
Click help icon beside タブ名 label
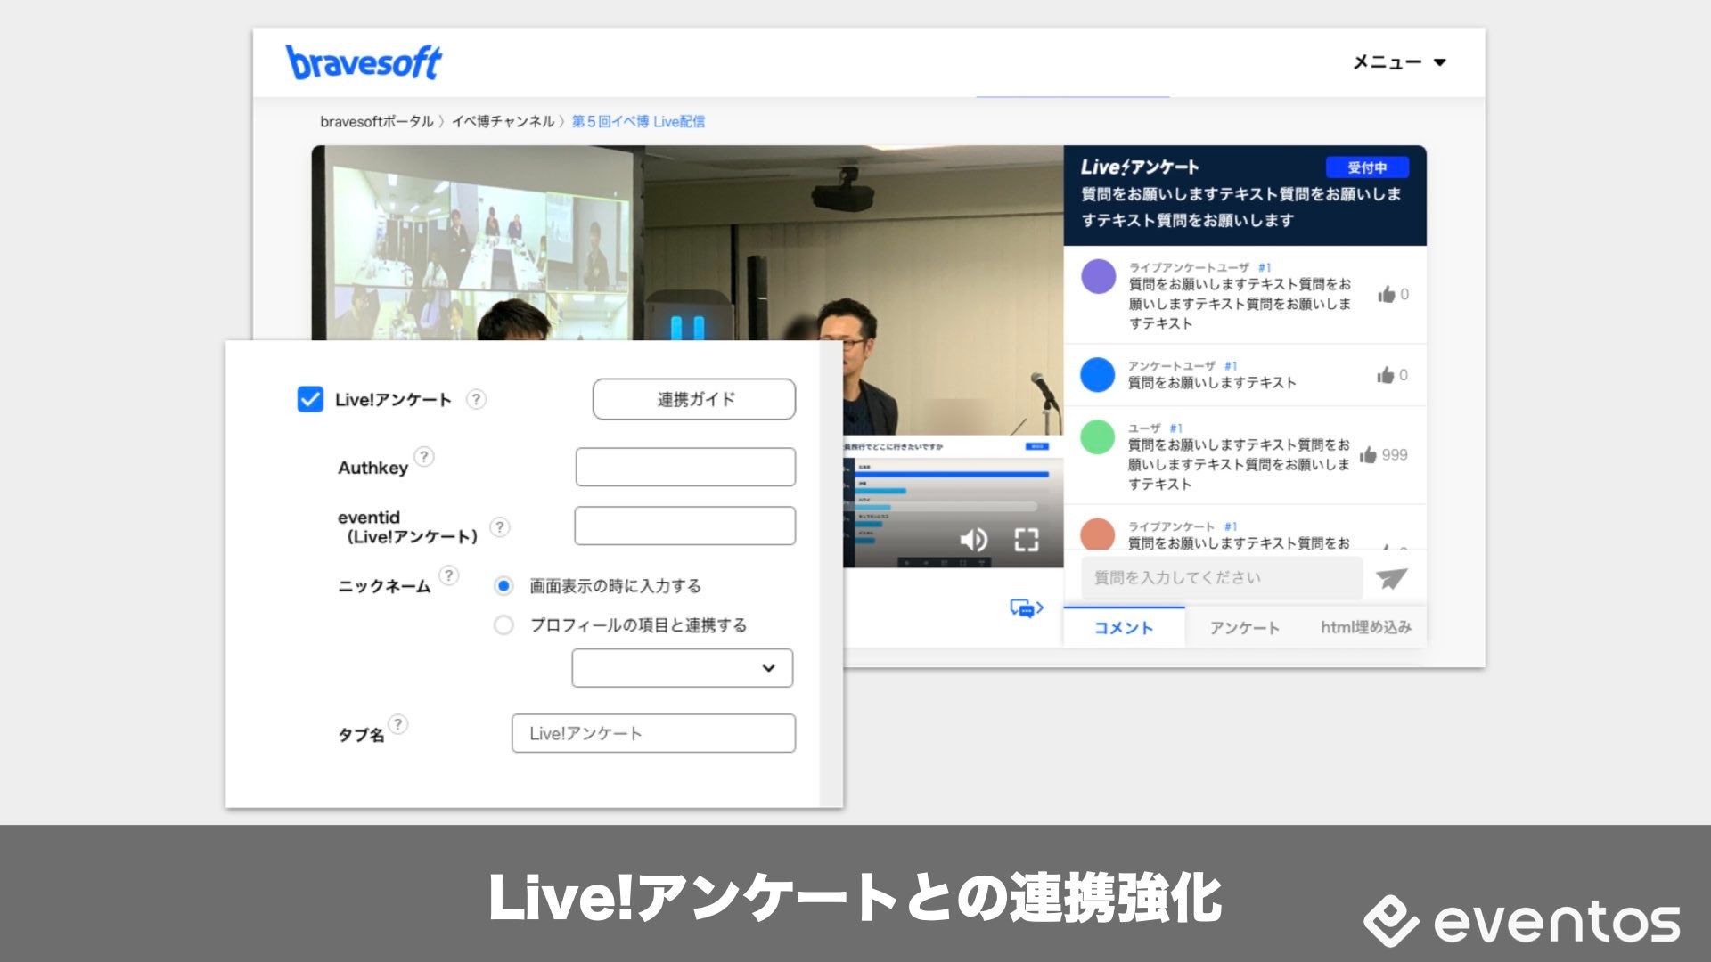[398, 724]
